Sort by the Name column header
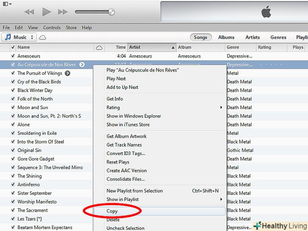This screenshot has height=231, width=308. click(55, 47)
